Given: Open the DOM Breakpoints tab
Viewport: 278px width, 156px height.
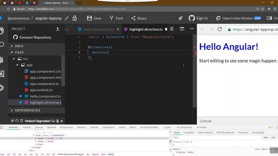Looking at the screenshot, I should 225,133.
